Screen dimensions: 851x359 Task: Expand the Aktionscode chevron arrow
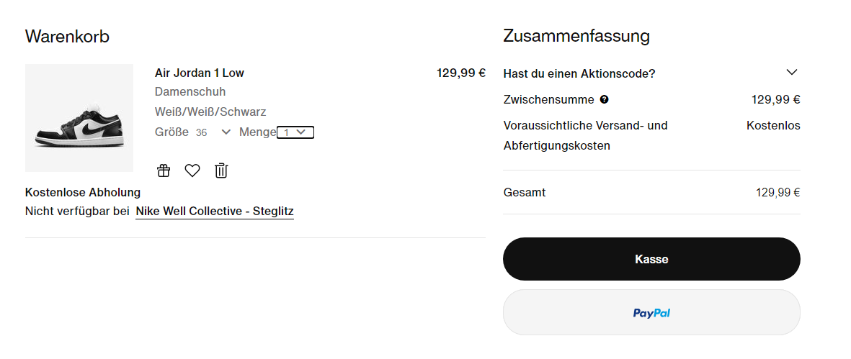click(792, 72)
